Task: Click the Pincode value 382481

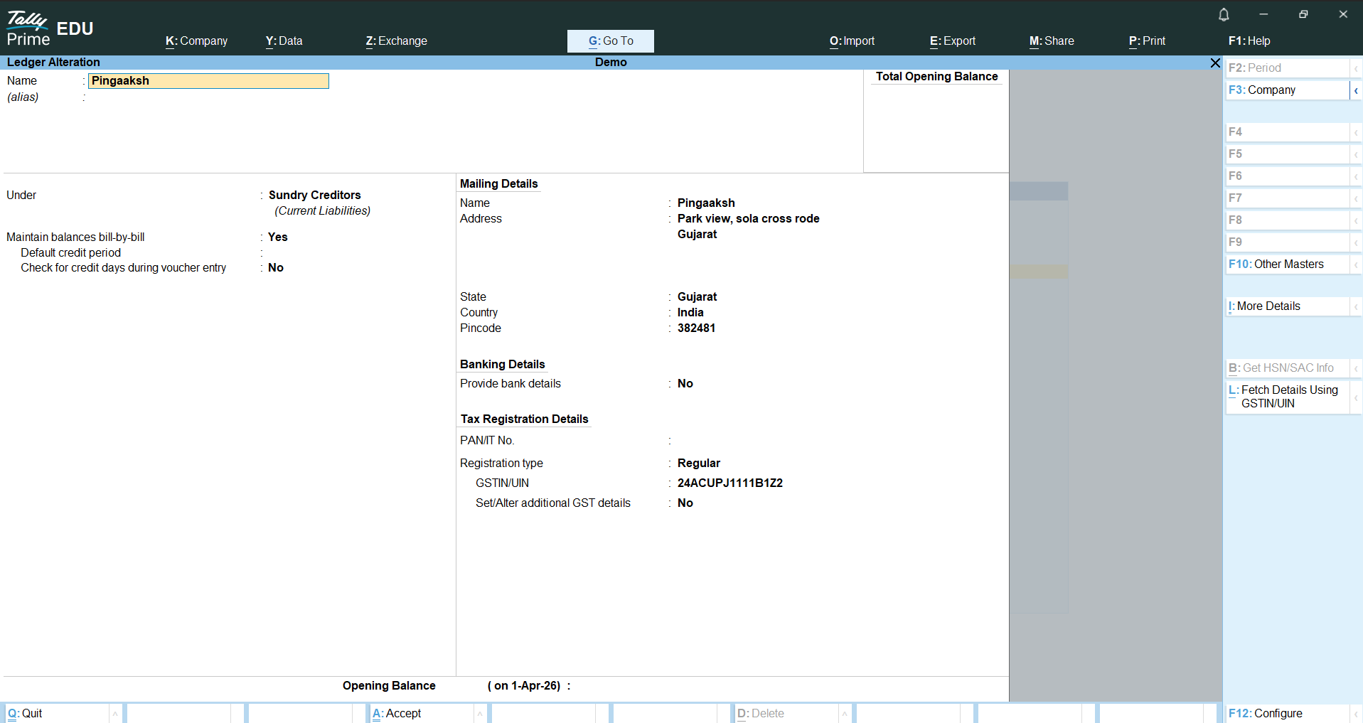Action: (696, 328)
